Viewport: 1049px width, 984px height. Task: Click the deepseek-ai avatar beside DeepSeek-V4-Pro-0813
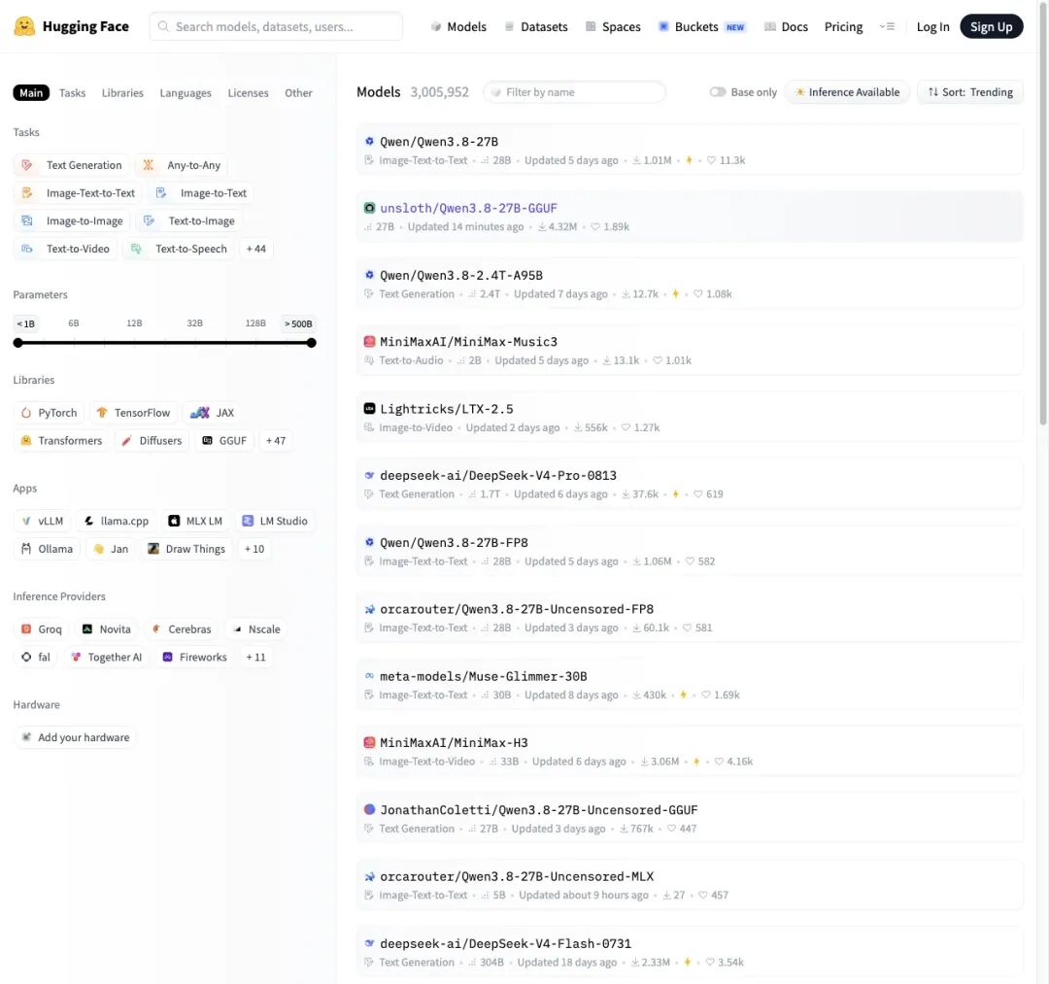pyautogui.click(x=369, y=475)
